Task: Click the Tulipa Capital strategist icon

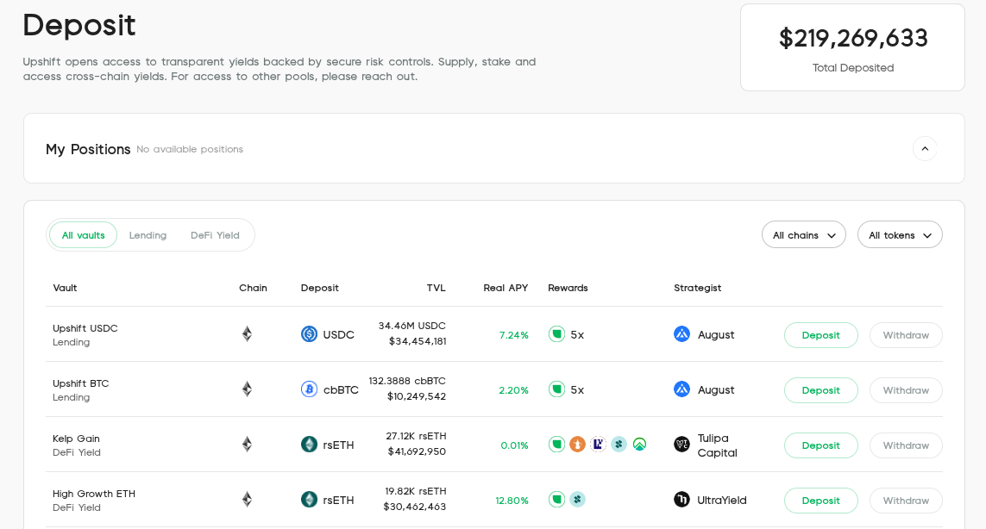Action: click(681, 445)
